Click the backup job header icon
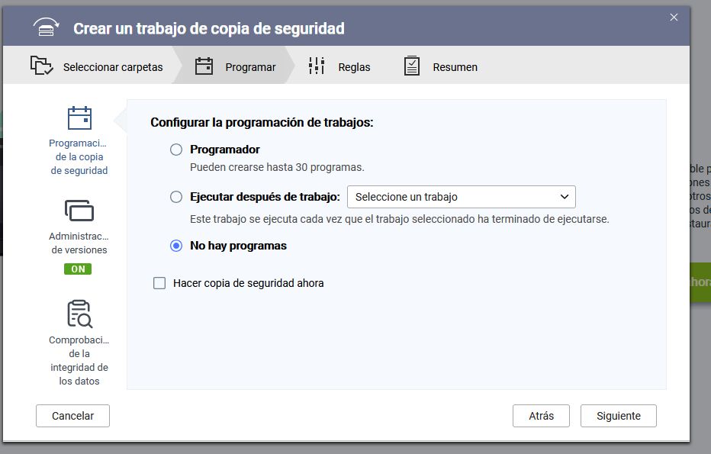The width and height of the screenshot is (711, 454). 47,28
